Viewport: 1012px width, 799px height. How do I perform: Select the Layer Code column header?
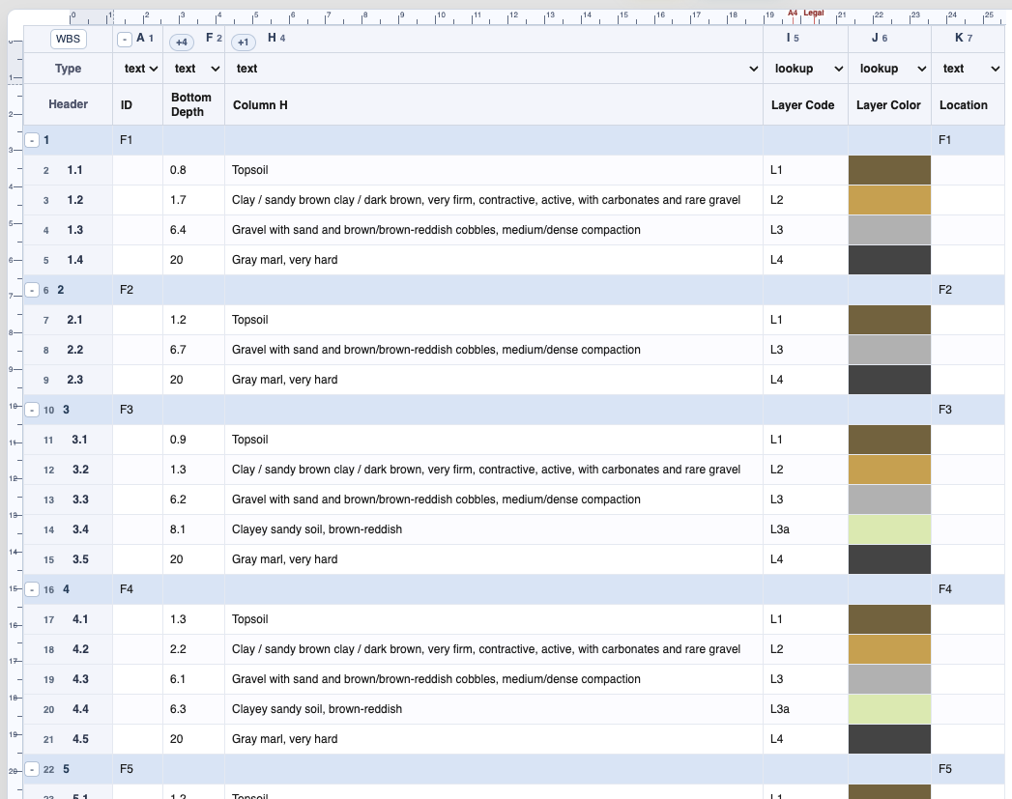click(802, 105)
